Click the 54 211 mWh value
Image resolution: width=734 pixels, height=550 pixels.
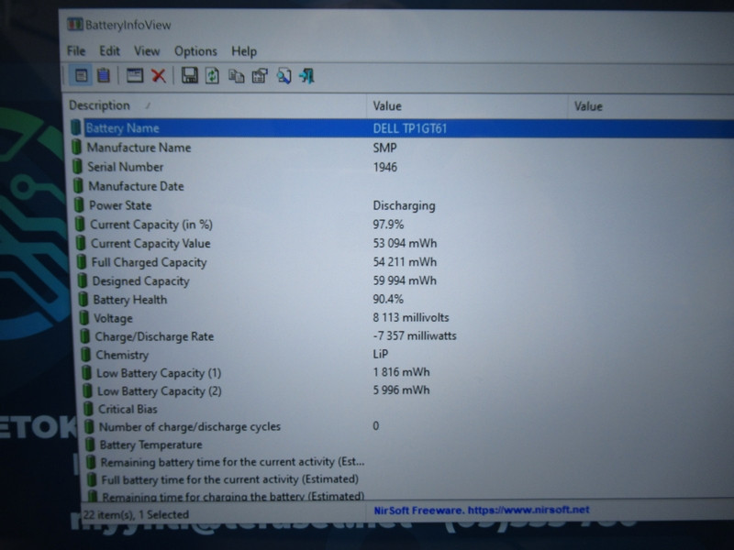tap(405, 262)
